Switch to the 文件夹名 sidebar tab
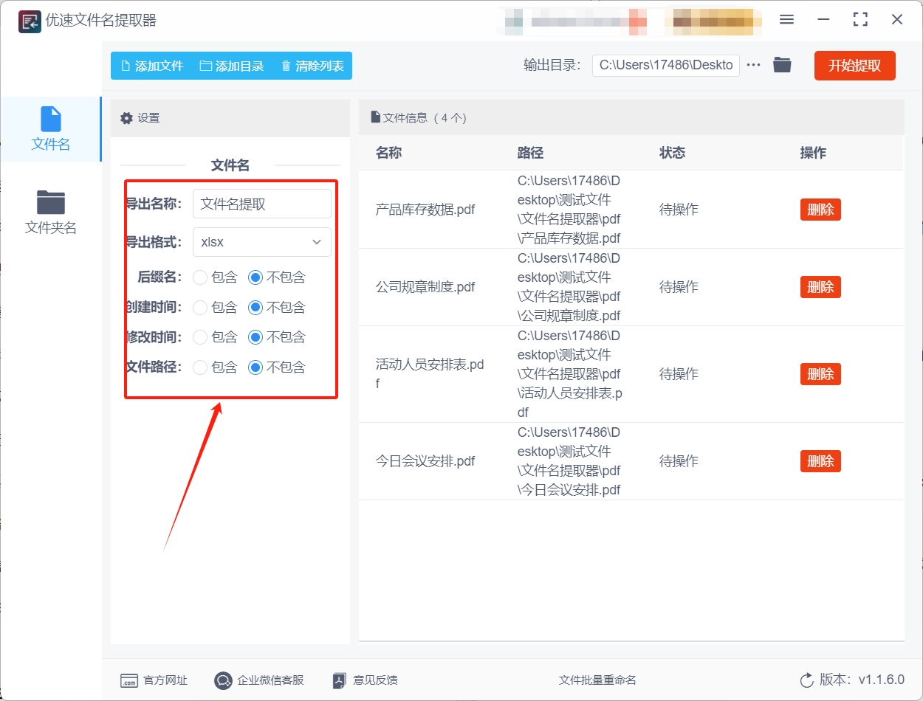The image size is (923, 701). [50, 213]
